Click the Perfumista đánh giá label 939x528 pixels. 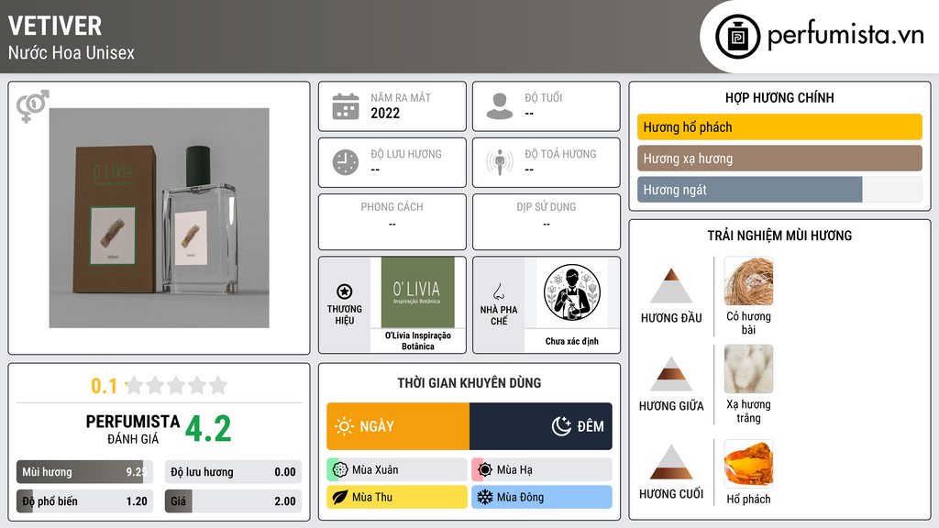pos(132,429)
